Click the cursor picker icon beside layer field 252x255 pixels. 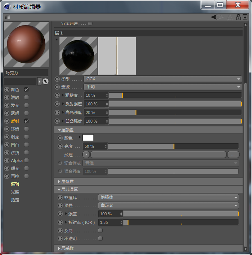pyautogui.click(x=46, y=81)
